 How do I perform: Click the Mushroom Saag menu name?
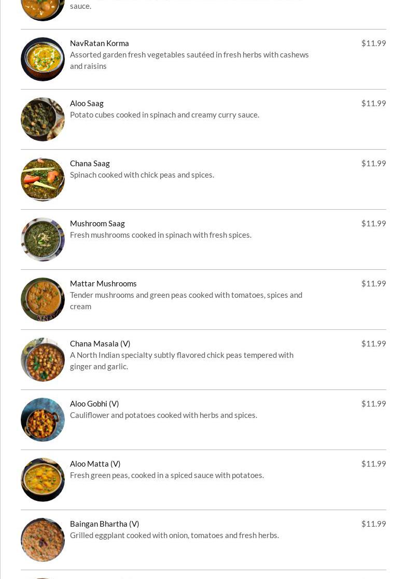pos(97,223)
